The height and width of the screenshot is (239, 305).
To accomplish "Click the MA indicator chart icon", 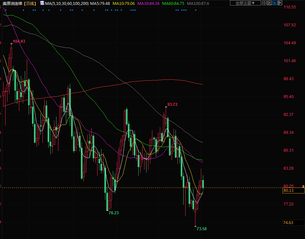I will click(42, 3).
